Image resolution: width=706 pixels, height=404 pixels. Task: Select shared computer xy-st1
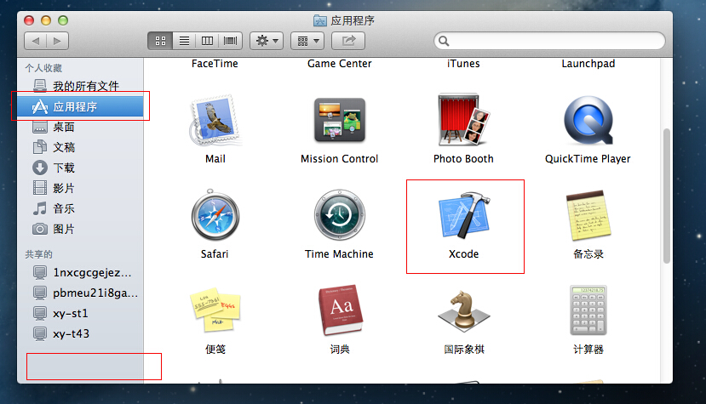[x=80, y=313]
